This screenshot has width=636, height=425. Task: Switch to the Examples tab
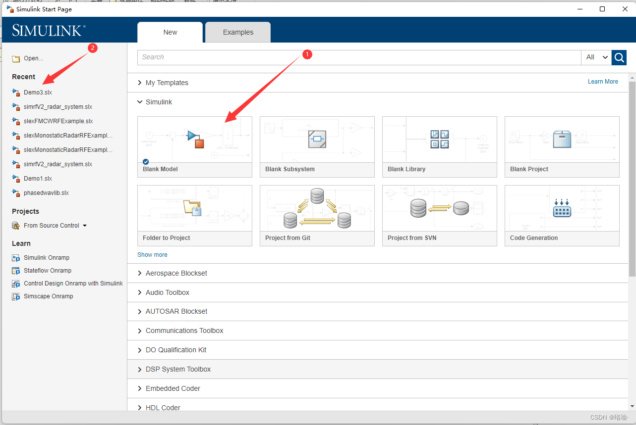coord(237,32)
